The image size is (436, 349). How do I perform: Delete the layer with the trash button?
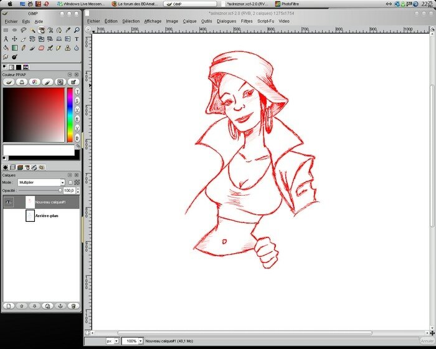pos(73,306)
